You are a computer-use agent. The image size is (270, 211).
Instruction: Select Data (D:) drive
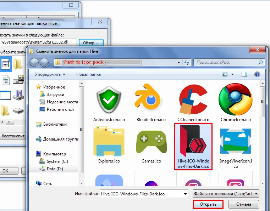(x=54, y=169)
